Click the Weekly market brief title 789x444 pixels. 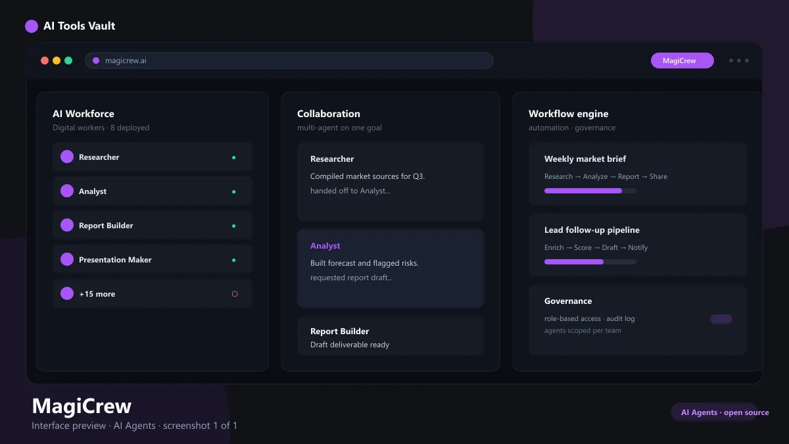[x=585, y=159]
